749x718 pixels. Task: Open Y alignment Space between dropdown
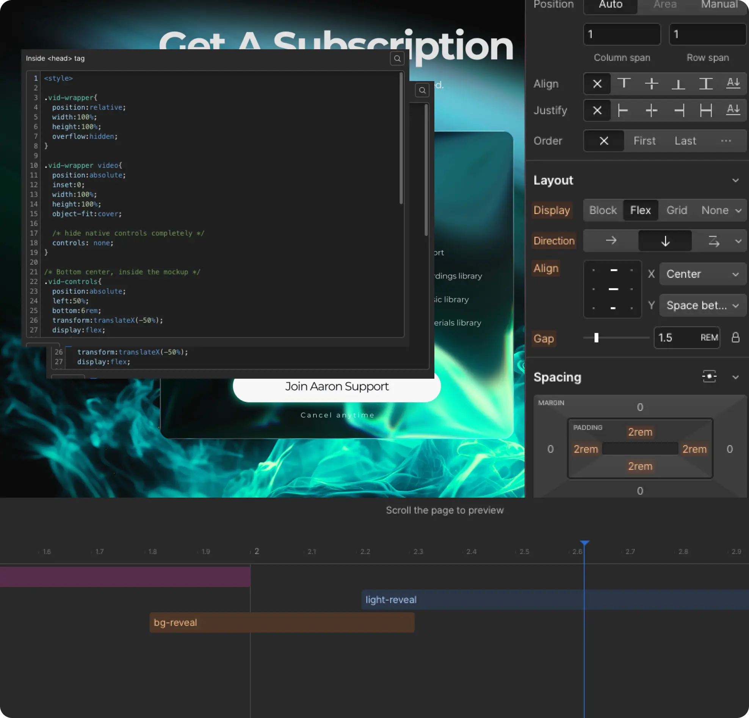[702, 305]
